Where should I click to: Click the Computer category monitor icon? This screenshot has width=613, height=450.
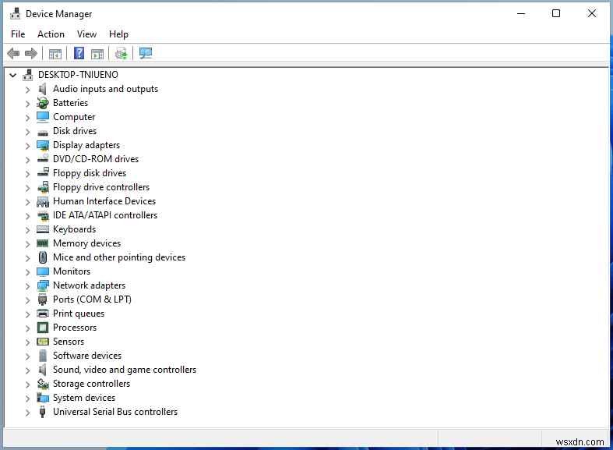pyautogui.click(x=42, y=117)
